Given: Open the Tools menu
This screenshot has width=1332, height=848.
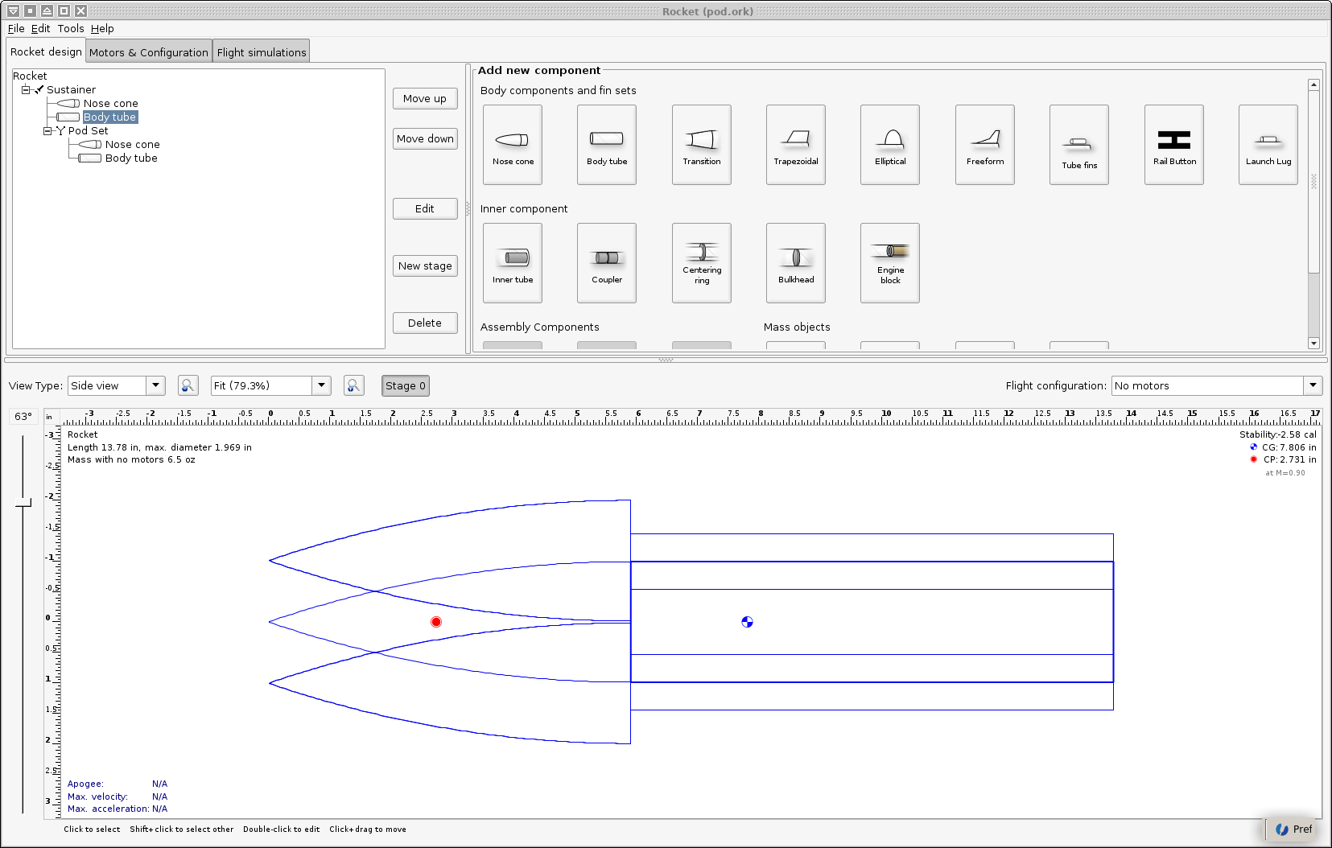Looking at the screenshot, I should tap(71, 28).
